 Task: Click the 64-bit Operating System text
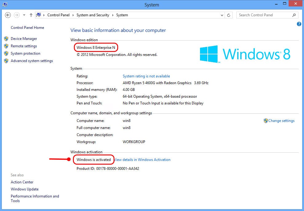(x=160, y=96)
